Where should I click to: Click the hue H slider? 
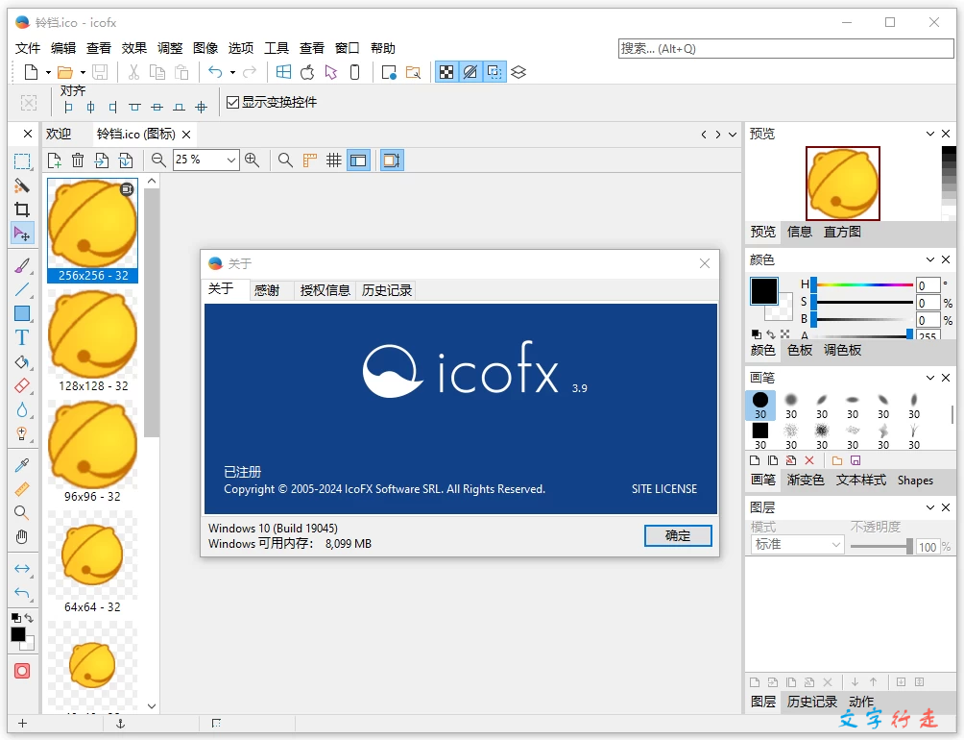[x=862, y=284]
